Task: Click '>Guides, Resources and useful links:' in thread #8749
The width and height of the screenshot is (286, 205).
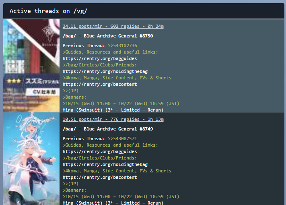Action: click(x=110, y=145)
